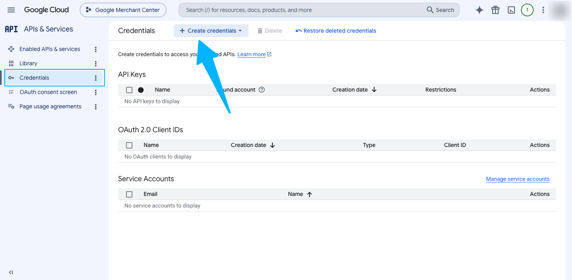This screenshot has width=572, height=280.
Task: Click the 'API Keys' section heading
Action: click(x=132, y=74)
